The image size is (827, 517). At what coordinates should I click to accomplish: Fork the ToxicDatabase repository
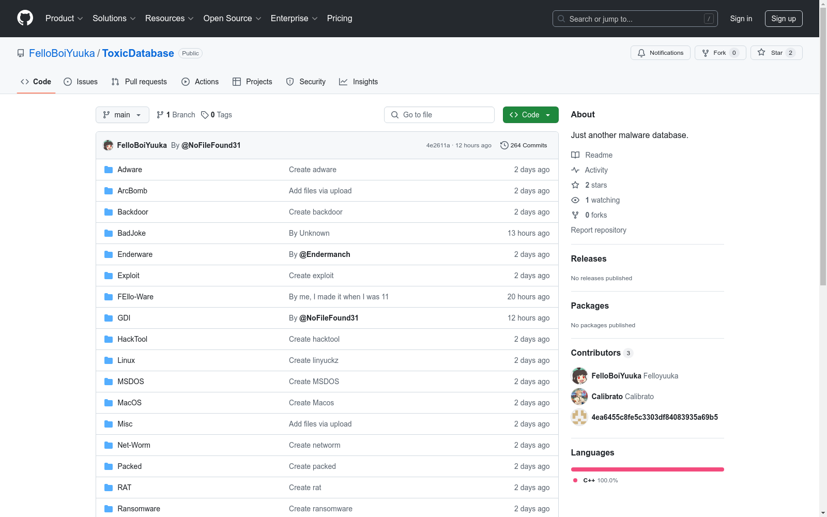tap(721, 53)
